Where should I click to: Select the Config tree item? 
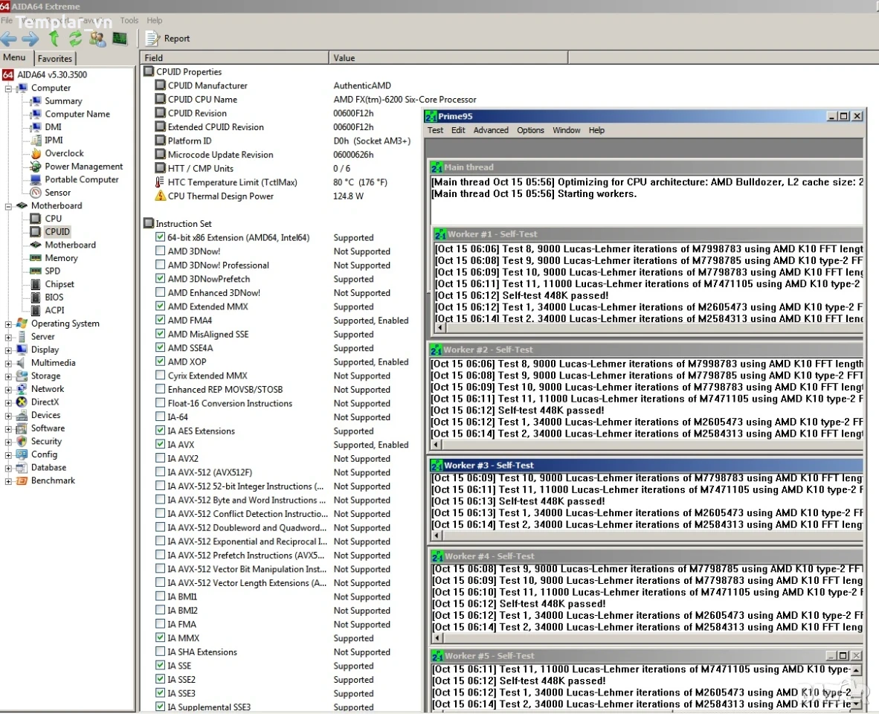[x=44, y=454]
